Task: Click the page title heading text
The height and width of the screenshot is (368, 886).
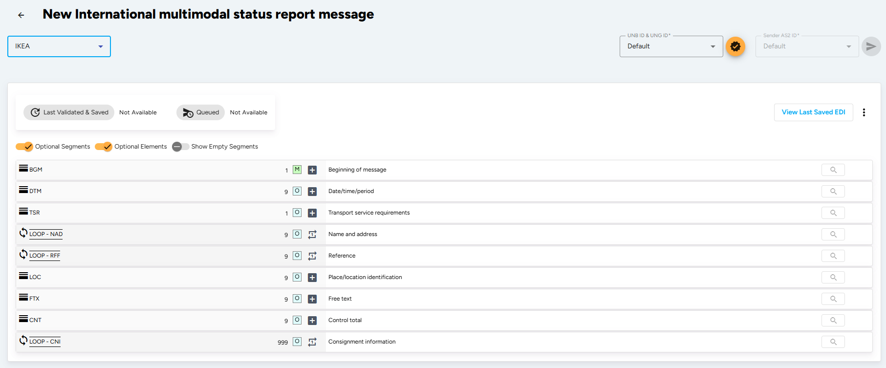Action: point(208,14)
